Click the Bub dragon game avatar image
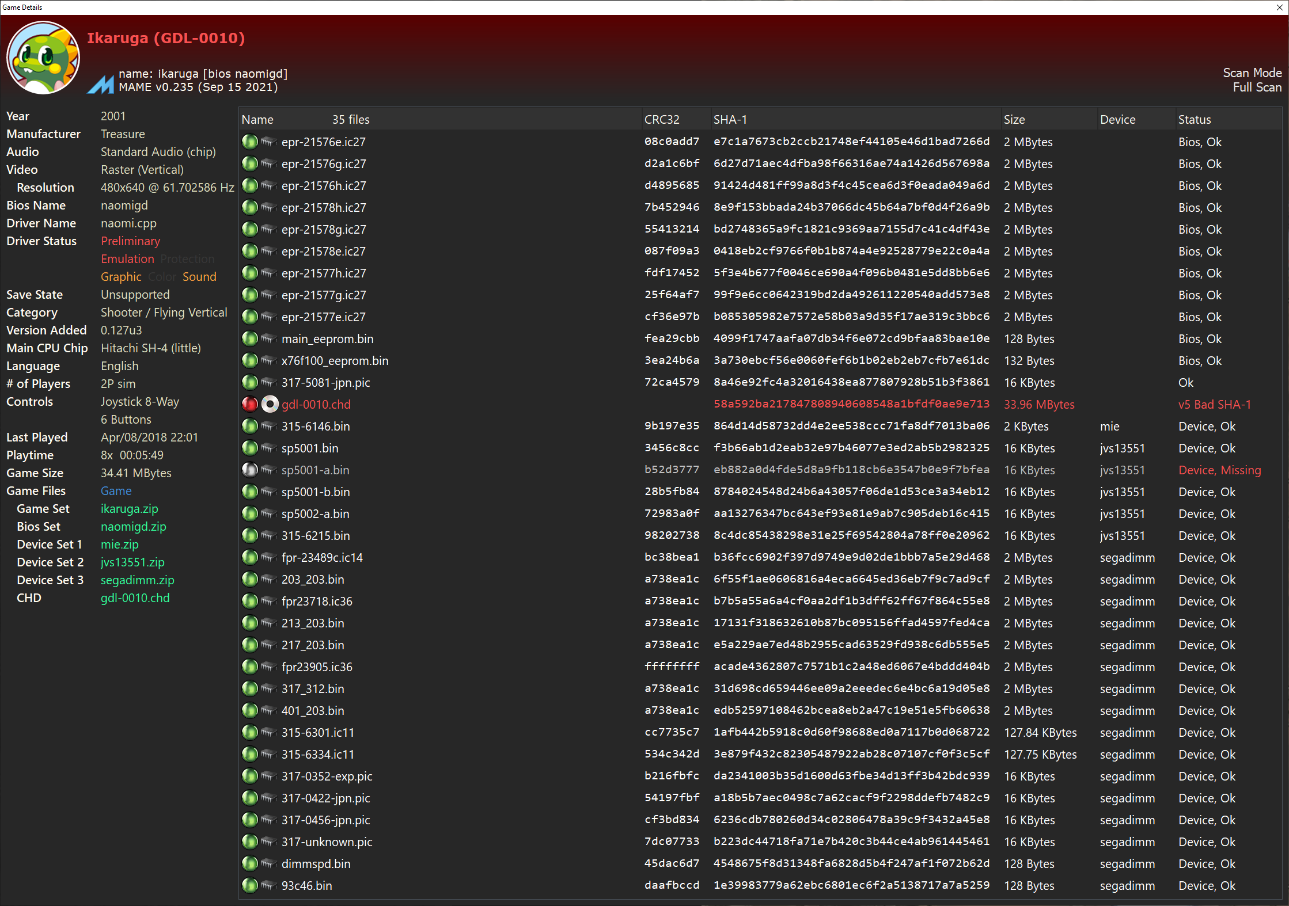 point(43,58)
